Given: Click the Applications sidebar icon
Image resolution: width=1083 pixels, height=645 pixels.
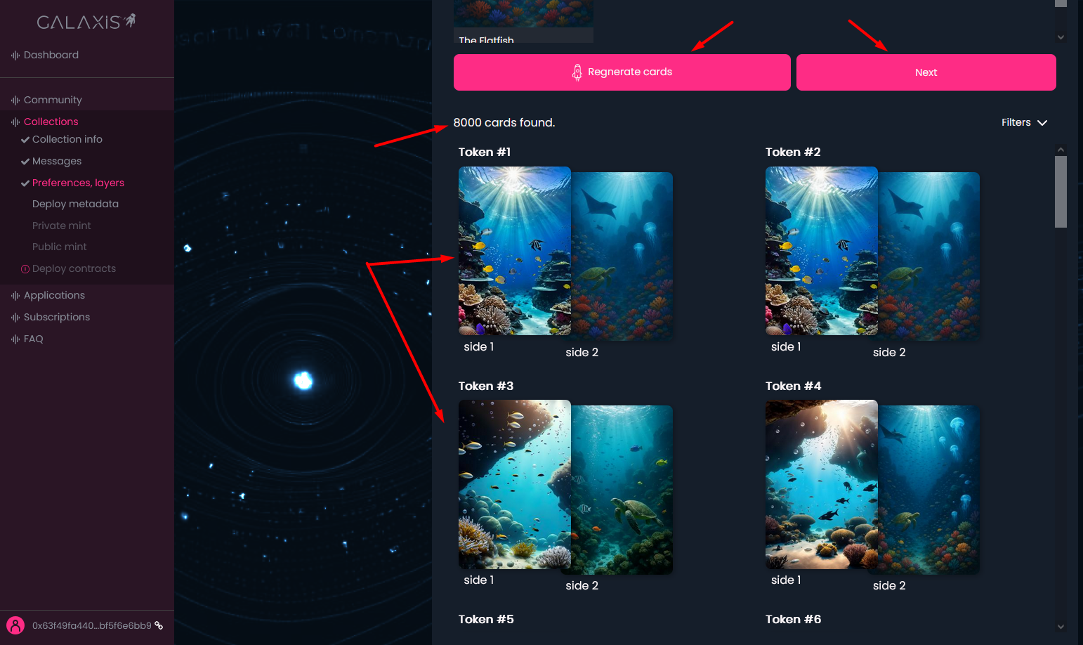Looking at the screenshot, I should coord(15,296).
